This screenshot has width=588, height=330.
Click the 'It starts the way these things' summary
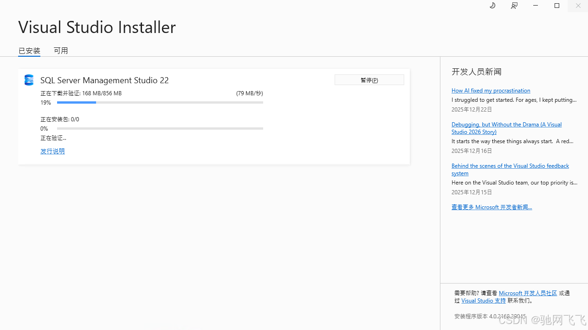pyautogui.click(x=512, y=141)
